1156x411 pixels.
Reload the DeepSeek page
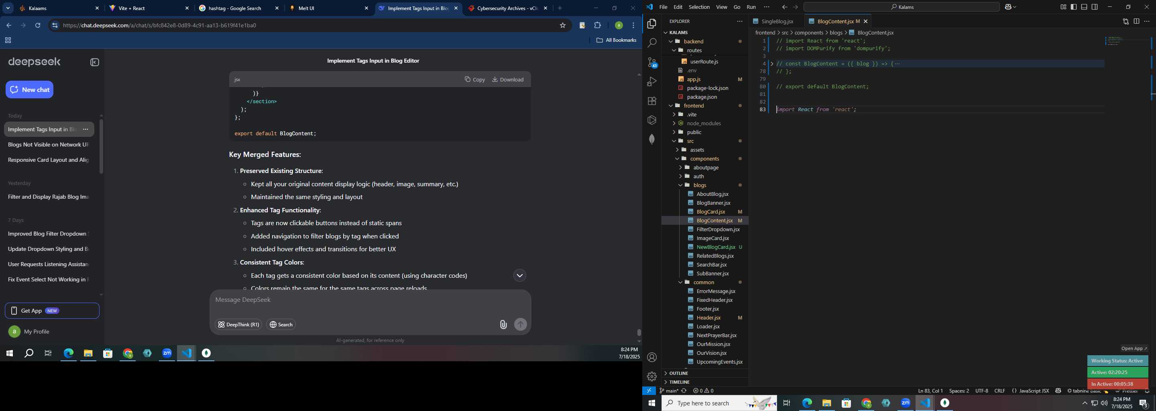point(38,26)
